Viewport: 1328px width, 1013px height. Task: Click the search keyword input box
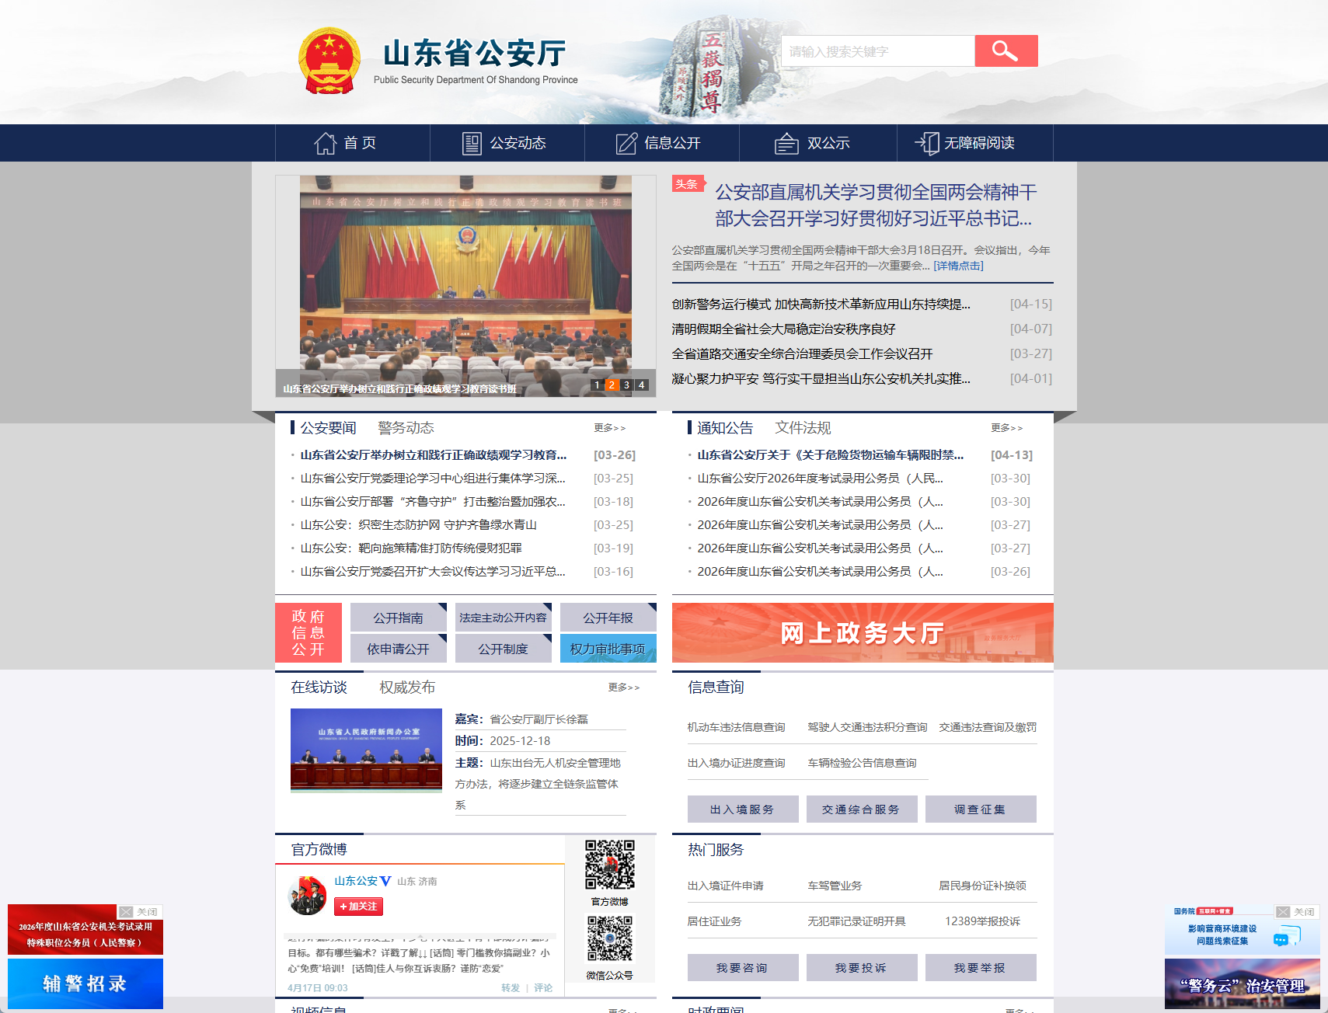click(x=878, y=50)
